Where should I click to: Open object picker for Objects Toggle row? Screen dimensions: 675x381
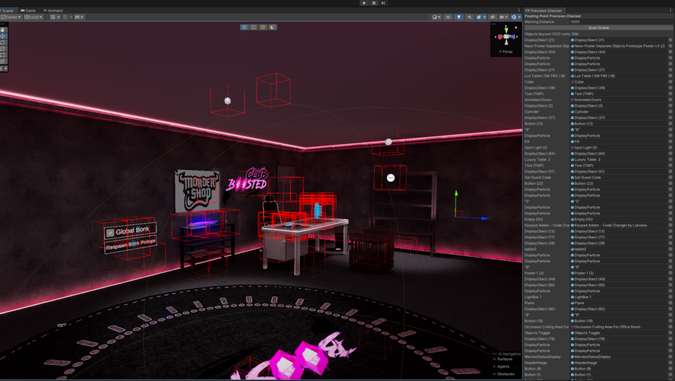pos(670,333)
